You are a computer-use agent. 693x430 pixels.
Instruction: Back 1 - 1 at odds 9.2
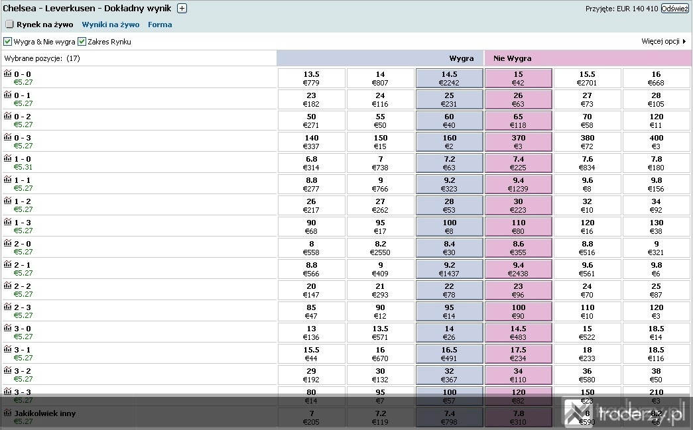(x=450, y=184)
